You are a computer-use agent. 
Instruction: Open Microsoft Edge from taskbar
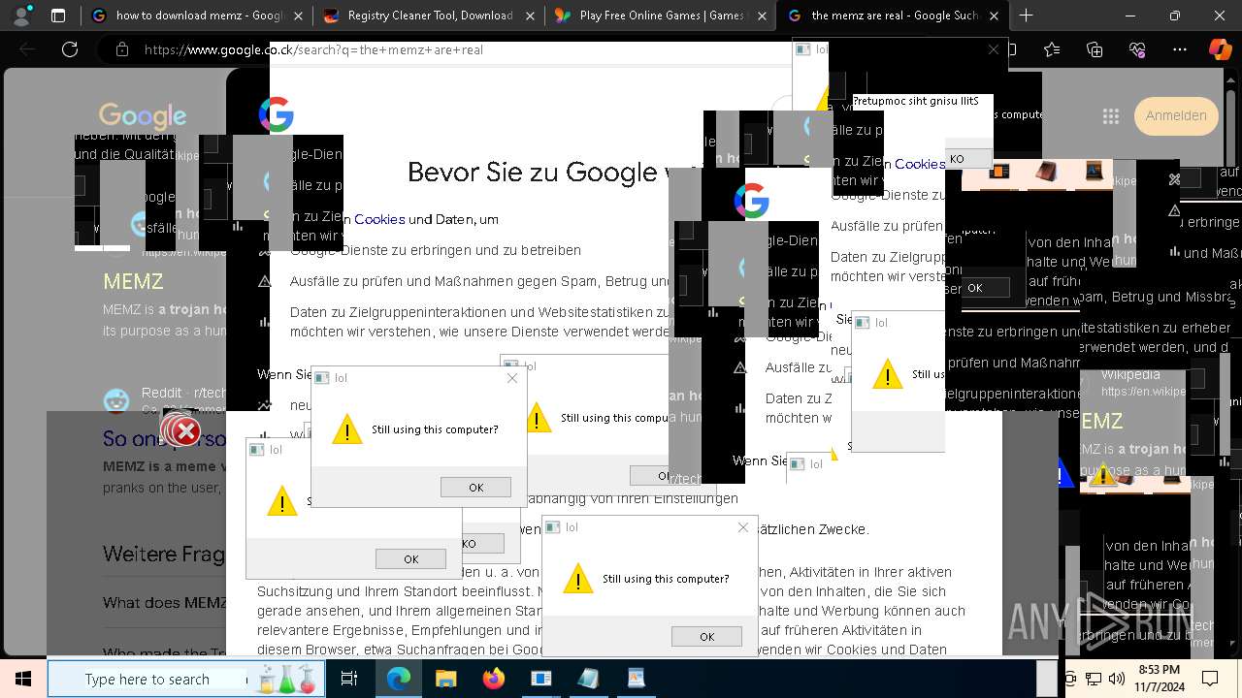point(399,679)
